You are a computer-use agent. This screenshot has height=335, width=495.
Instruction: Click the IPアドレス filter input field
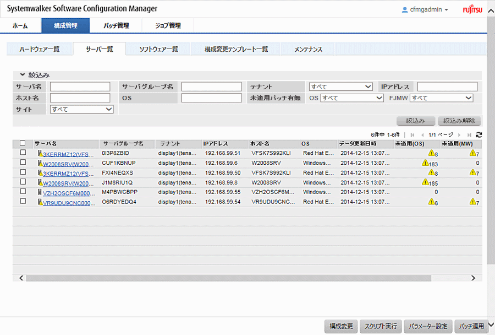(x=447, y=87)
